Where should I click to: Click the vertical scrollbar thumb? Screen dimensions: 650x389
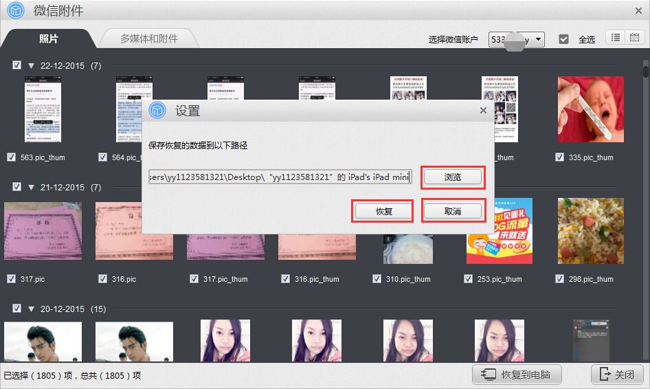tap(645, 70)
